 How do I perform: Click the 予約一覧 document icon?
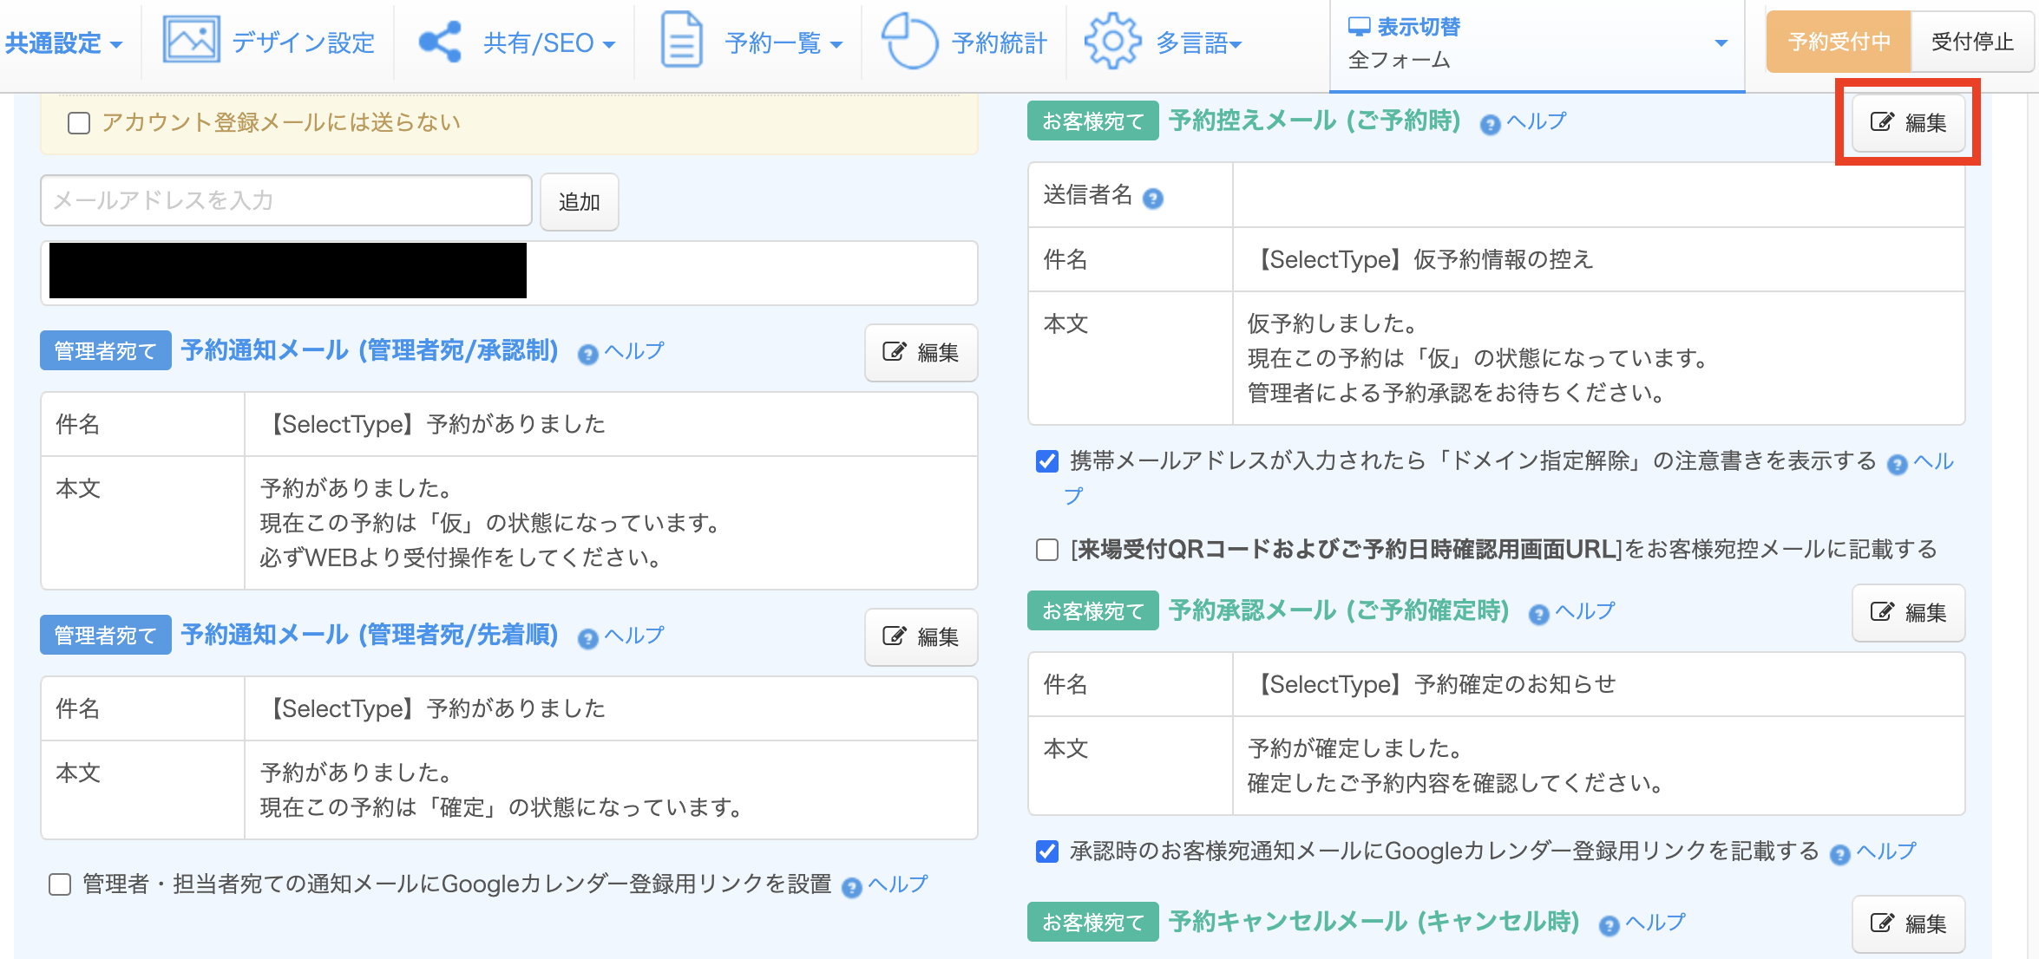681,40
